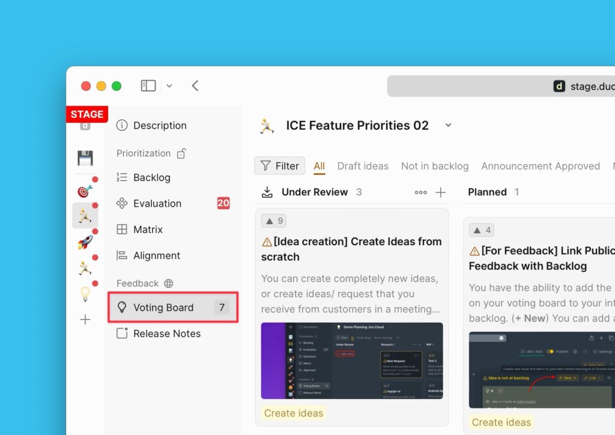Click the floppy disk workspace icon
The width and height of the screenshot is (615, 435).
pos(85,158)
